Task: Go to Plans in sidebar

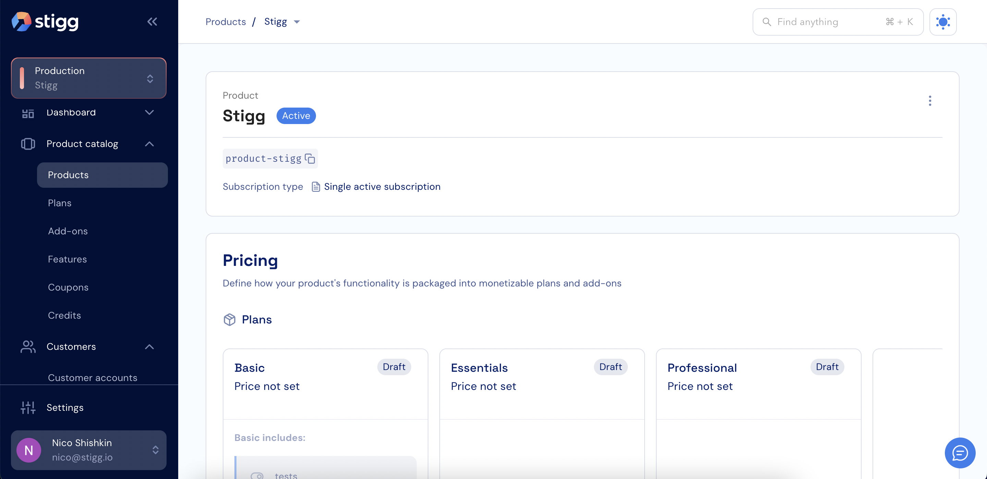Action: point(59,203)
